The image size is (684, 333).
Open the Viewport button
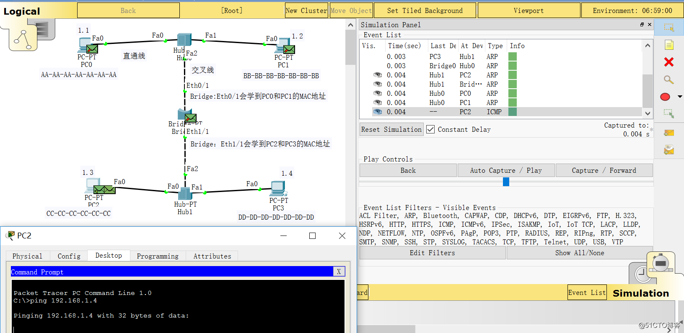[529, 10]
